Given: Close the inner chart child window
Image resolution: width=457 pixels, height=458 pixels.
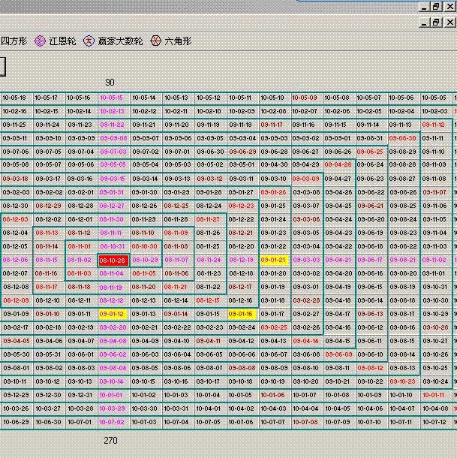Looking at the screenshot, I should pos(449,23).
